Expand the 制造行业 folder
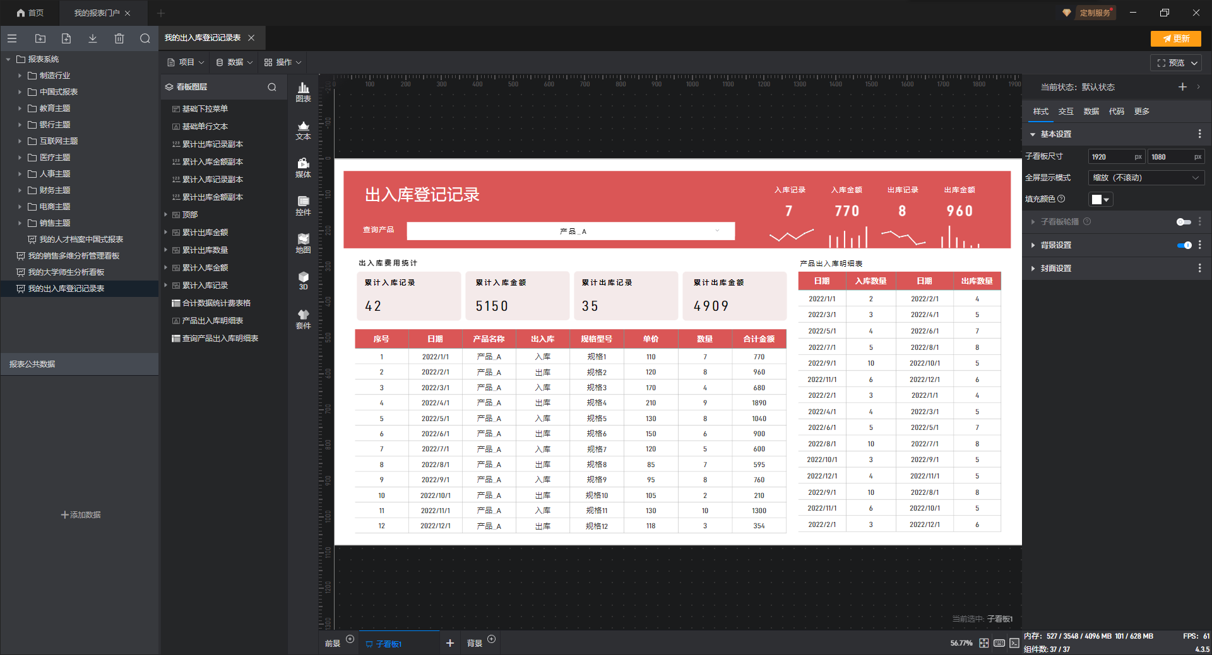This screenshot has width=1212, height=655. 20,76
